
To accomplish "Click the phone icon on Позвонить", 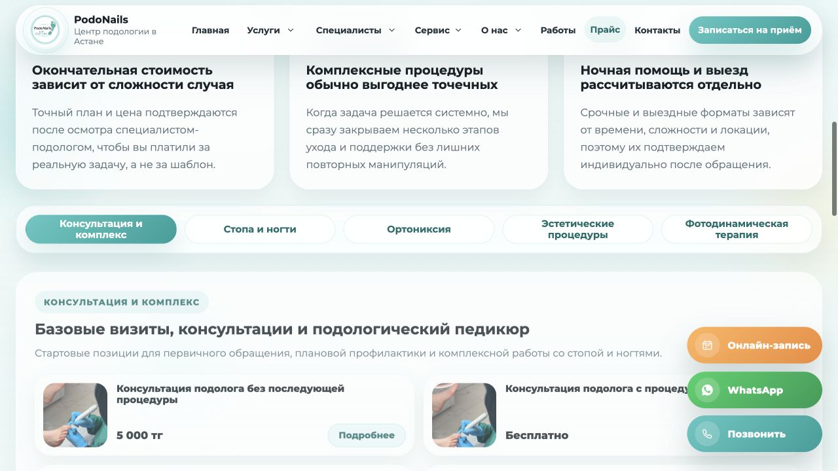I will pos(707,434).
